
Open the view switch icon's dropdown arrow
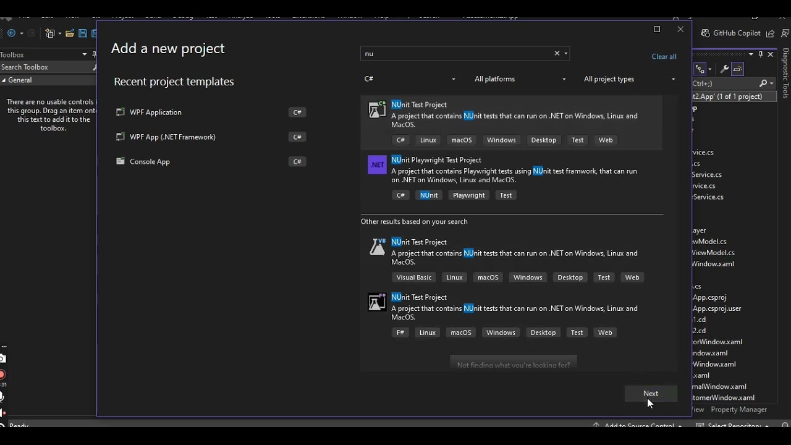709,69
